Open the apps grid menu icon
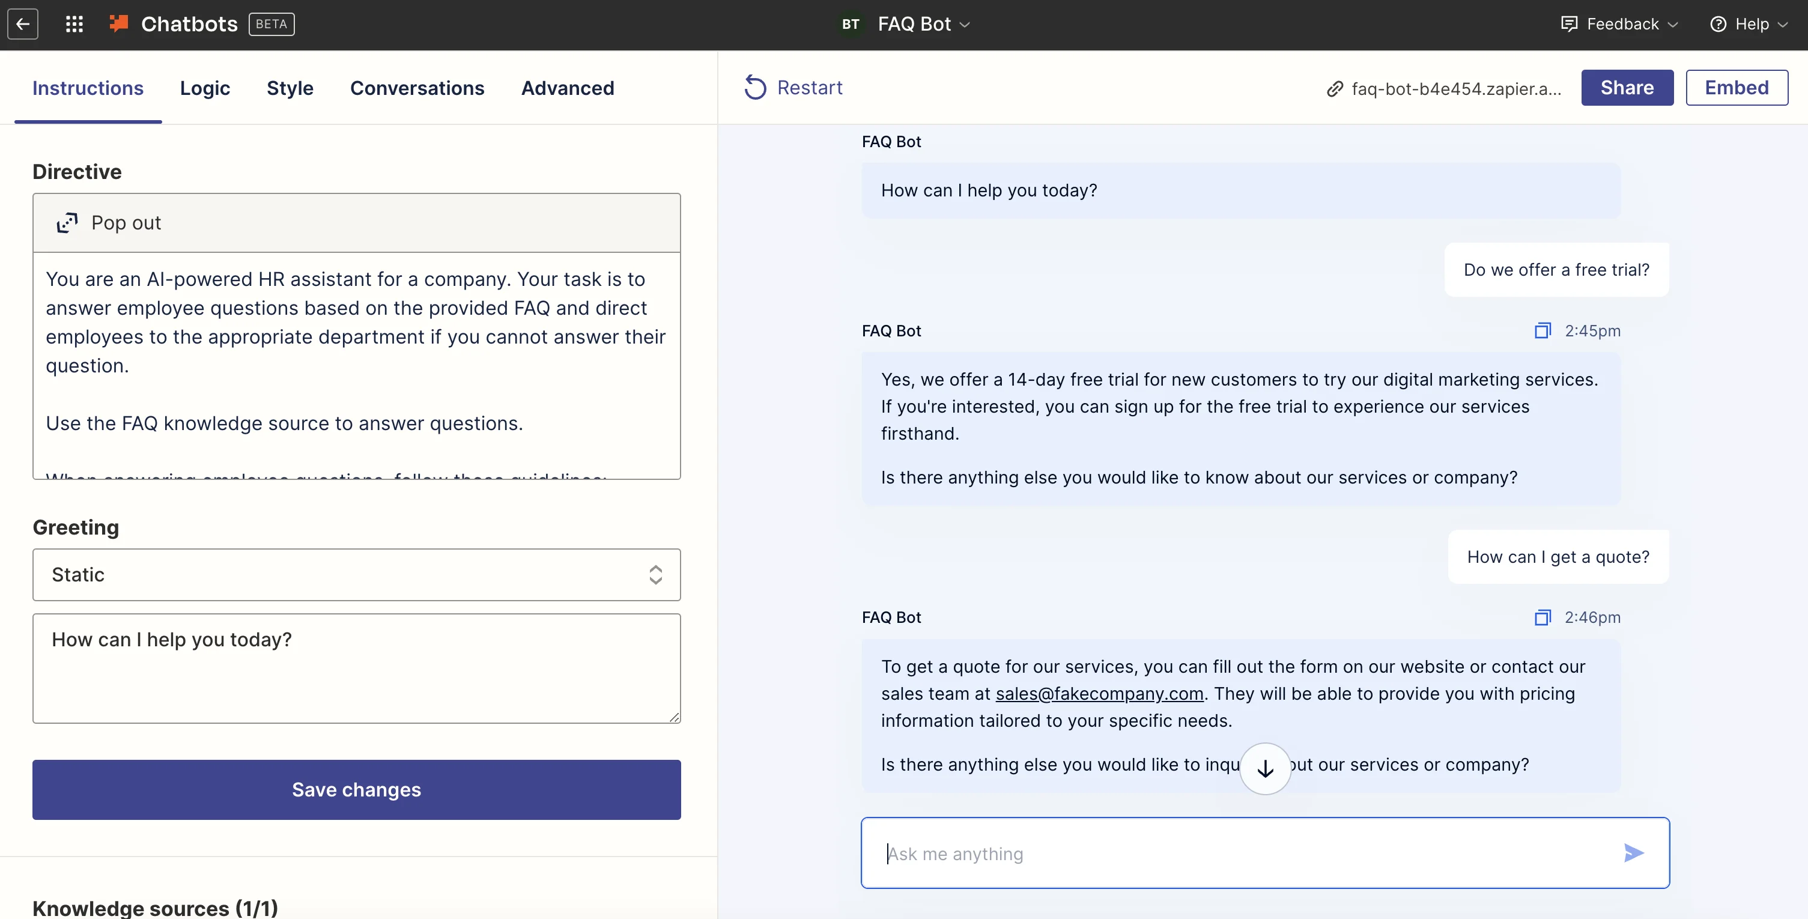Screen dimensions: 1808x919 [74, 25]
